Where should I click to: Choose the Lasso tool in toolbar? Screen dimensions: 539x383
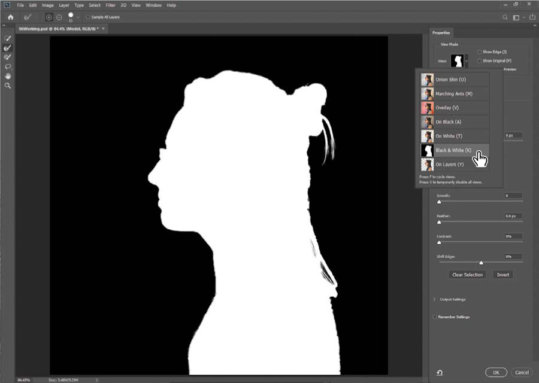pyautogui.click(x=8, y=66)
